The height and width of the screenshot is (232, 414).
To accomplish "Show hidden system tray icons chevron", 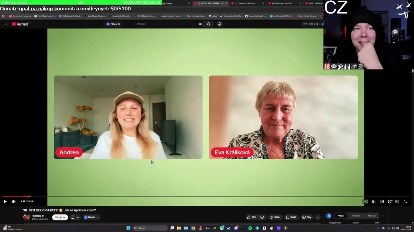I will pyautogui.click(x=378, y=228).
